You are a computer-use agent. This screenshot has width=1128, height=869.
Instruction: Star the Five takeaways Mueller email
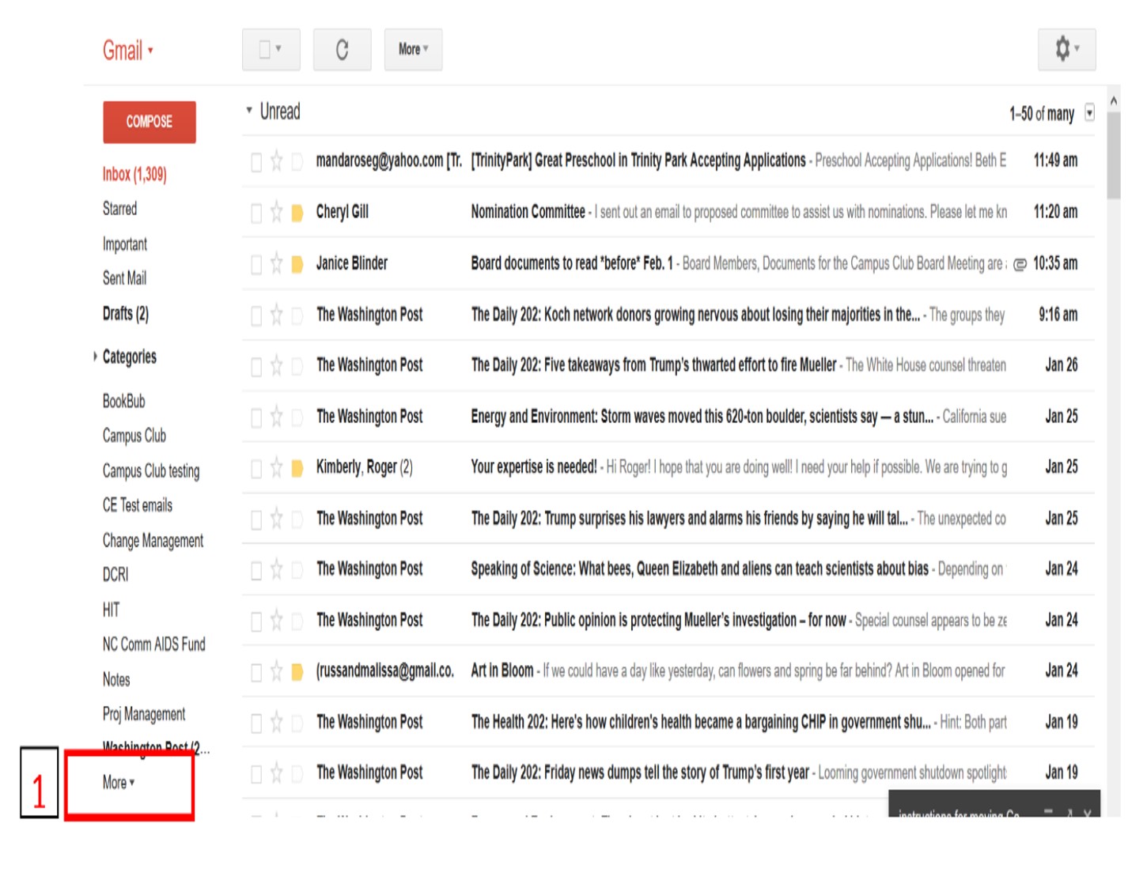pos(276,365)
